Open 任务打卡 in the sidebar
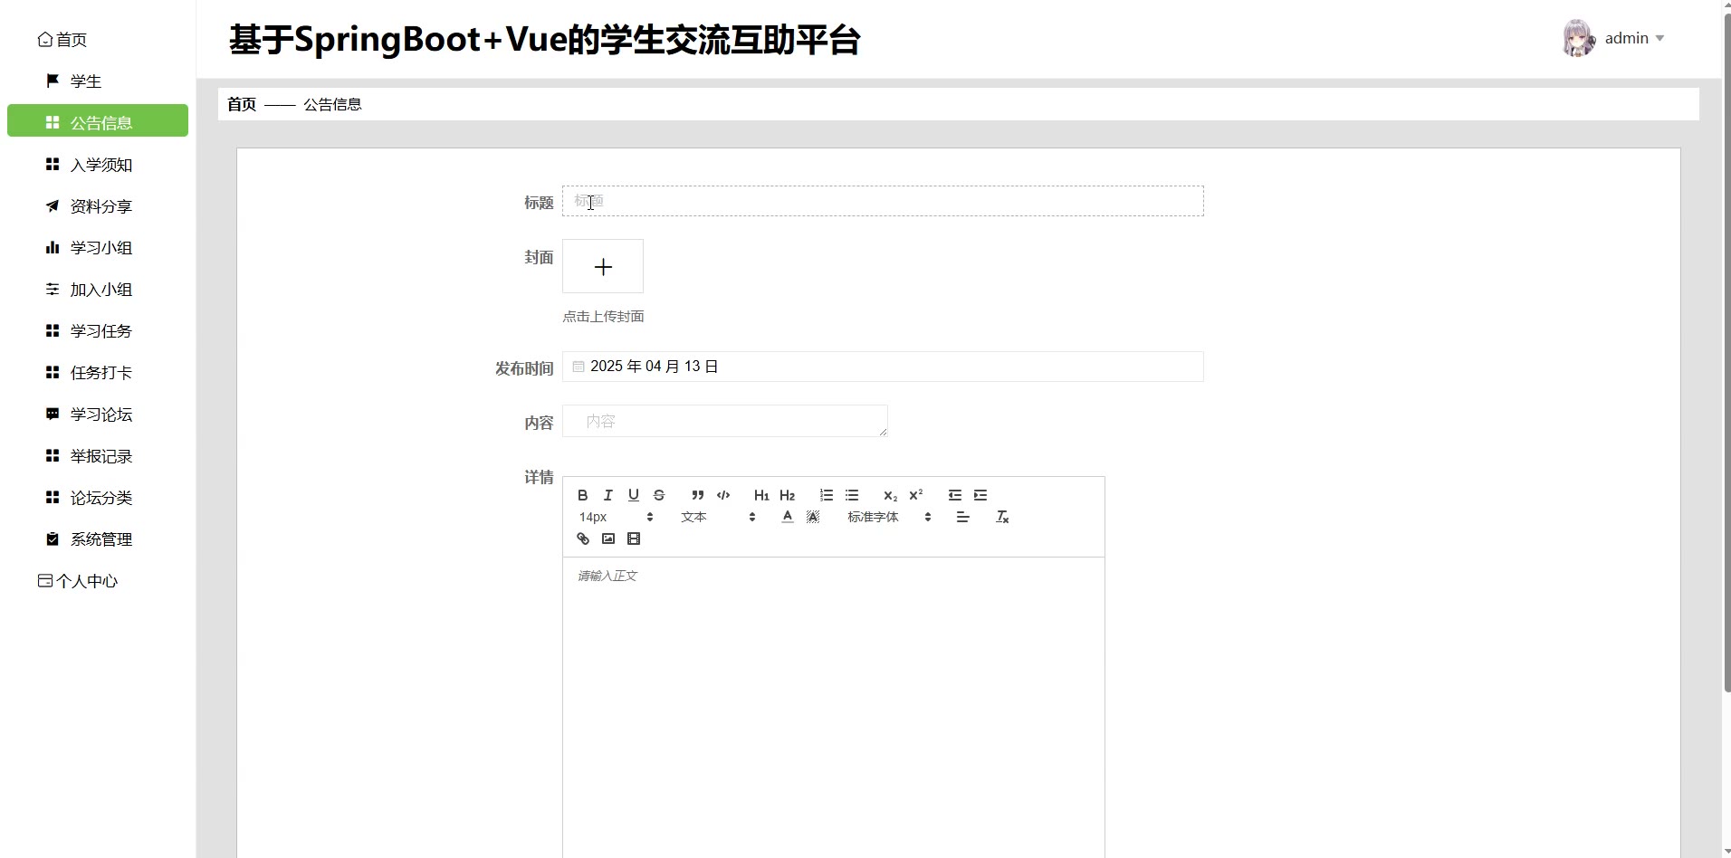The width and height of the screenshot is (1731, 858). click(x=98, y=373)
